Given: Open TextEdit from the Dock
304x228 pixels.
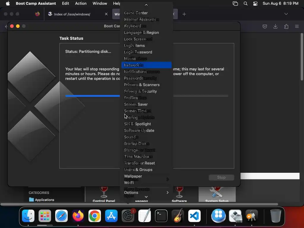Looking at the screenshot, I should (x=145, y=216).
